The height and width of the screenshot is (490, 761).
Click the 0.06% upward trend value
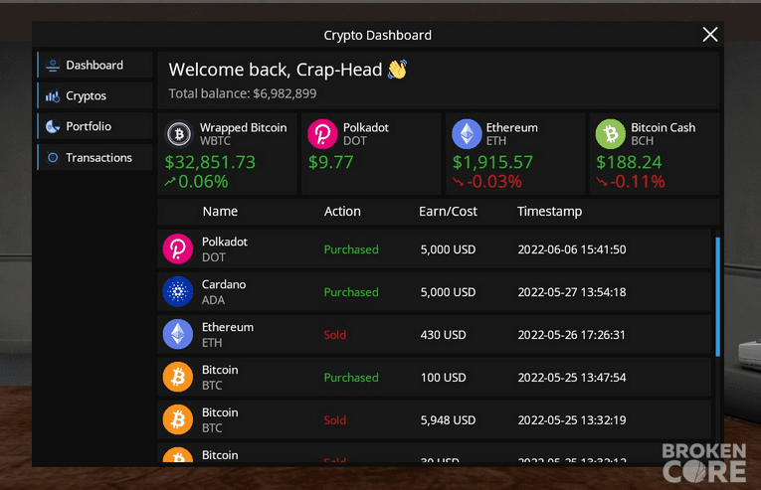tap(203, 182)
